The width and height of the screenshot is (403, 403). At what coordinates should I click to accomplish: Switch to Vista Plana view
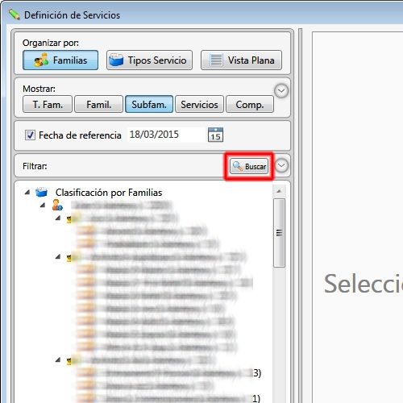coord(241,60)
